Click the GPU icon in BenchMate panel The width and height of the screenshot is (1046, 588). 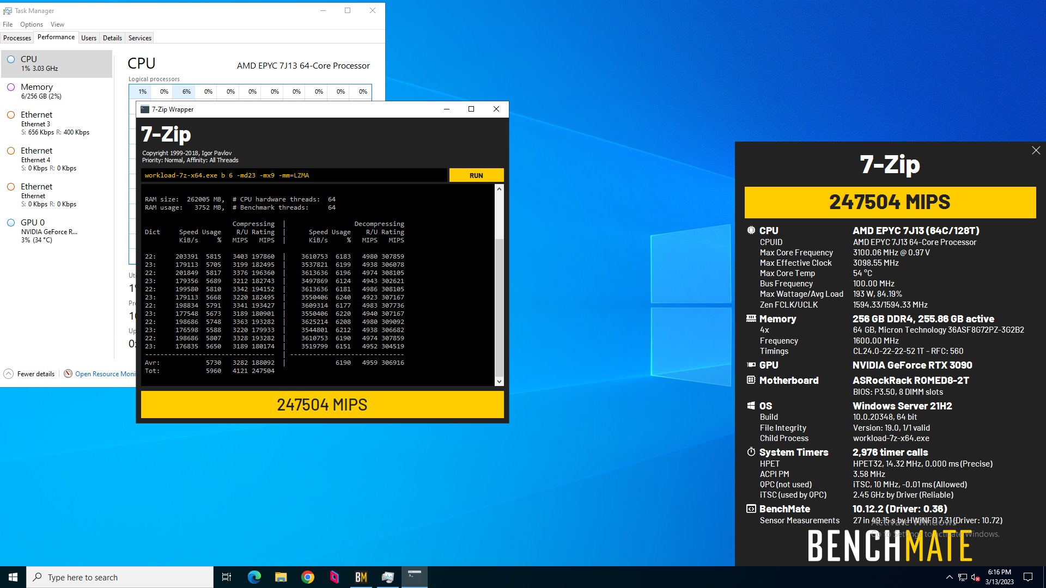[x=751, y=365]
